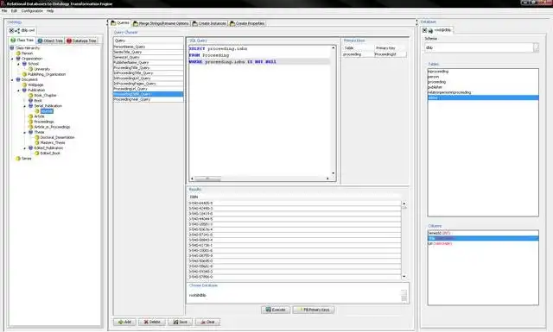Screen dimensions: 553x332
Task: Close the root@dblp database tab
Action: pyautogui.click(x=424, y=30)
